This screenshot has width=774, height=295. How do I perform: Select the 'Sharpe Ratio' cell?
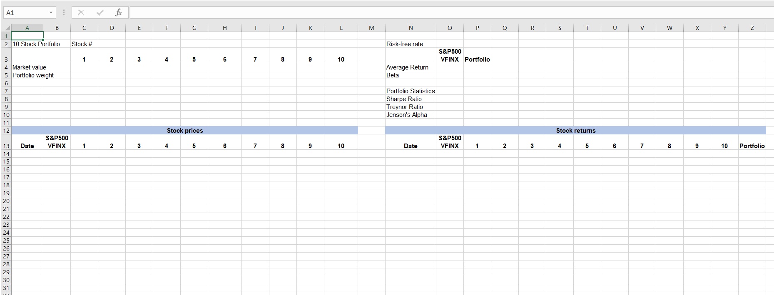(411, 99)
